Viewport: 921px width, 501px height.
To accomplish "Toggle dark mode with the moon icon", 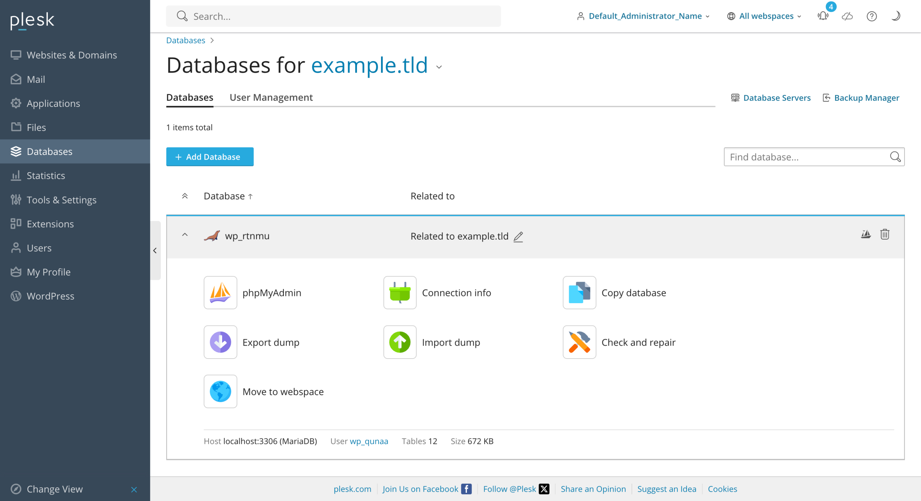I will [895, 16].
